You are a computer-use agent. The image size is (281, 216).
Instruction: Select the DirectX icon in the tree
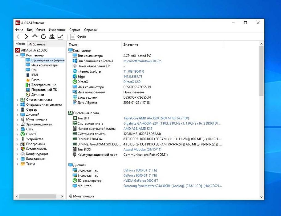[x=22, y=134]
